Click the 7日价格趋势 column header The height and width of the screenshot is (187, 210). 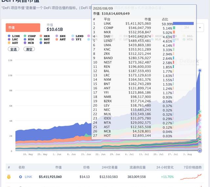[193, 167]
